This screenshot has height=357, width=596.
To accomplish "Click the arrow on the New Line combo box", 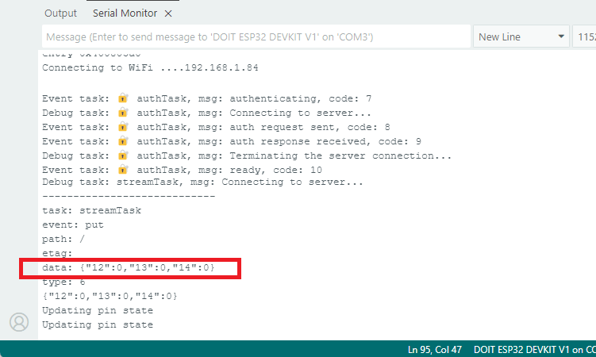I will coord(562,36).
